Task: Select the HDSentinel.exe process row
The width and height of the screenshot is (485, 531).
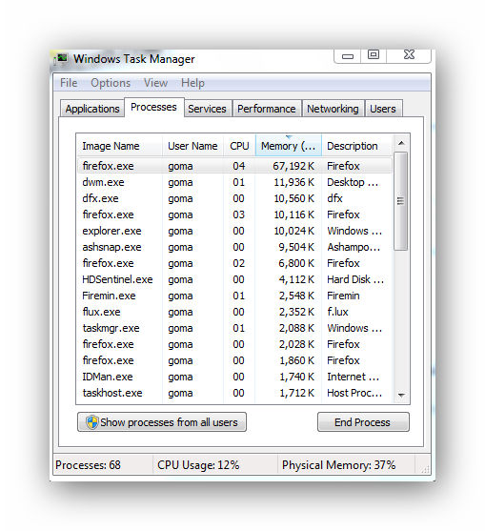Action: point(234,279)
